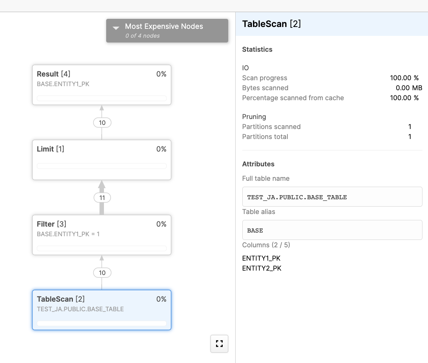
Task: Click the Full table name field
Action: pos(332,197)
